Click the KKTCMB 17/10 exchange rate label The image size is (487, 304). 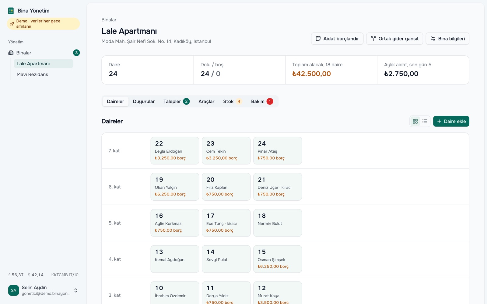[65, 275]
